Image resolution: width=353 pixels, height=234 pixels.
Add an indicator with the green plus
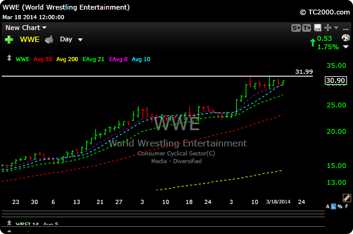tap(9, 40)
